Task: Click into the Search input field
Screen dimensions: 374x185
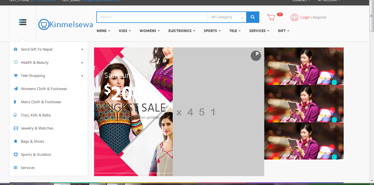Action: (x=152, y=17)
